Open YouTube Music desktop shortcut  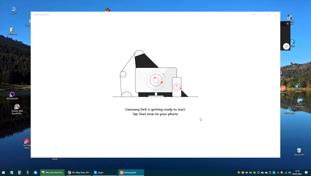(x=27, y=143)
